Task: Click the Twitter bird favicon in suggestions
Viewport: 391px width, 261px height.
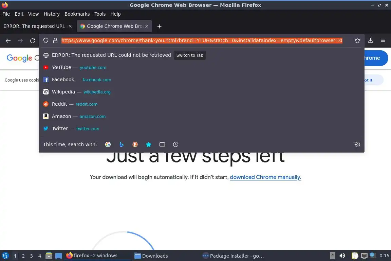Action: pyautogui.click(x=45, y=128)
